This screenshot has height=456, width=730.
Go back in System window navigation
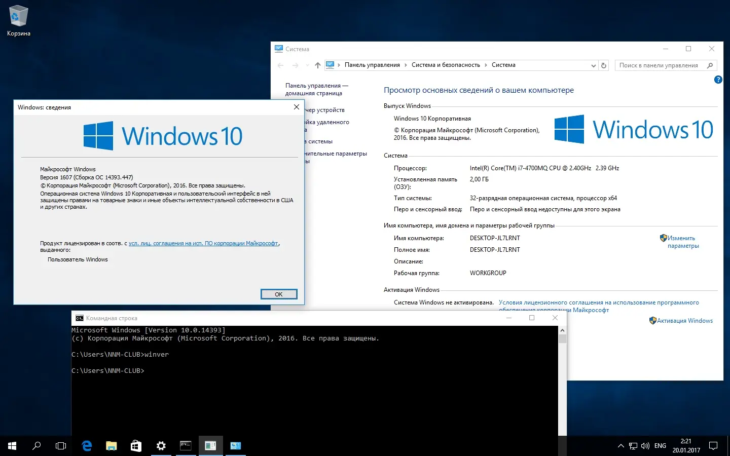[280, 65]
